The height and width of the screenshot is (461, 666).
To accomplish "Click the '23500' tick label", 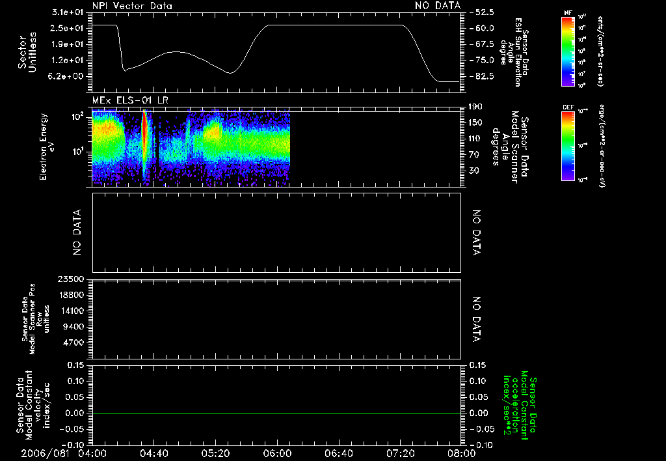I will coord(70,279).
